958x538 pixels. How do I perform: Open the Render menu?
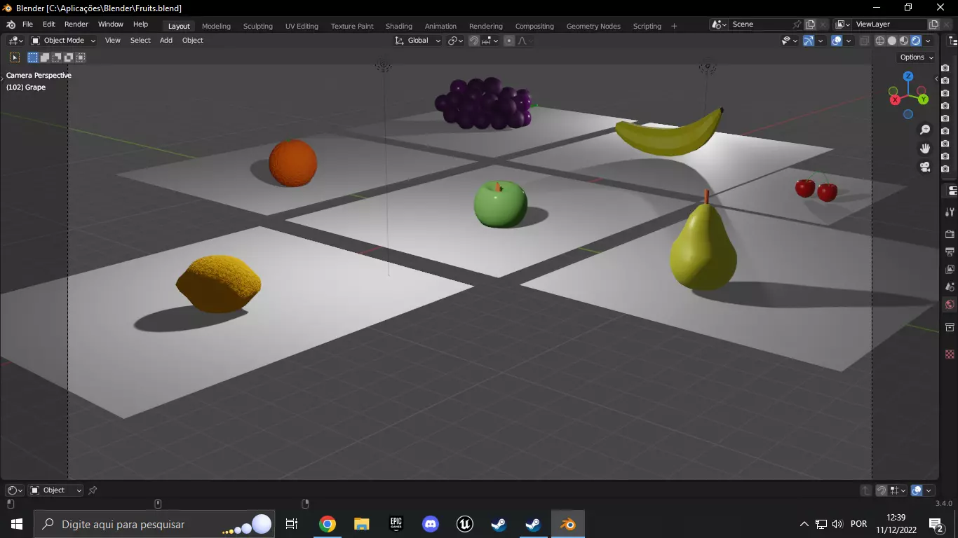tap(76, 25)
